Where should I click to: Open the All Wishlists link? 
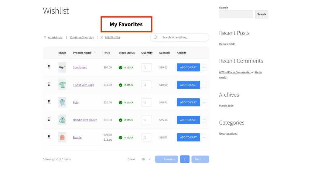coord(55,37)
